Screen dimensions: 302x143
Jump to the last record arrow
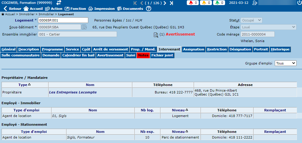[171, 3]
